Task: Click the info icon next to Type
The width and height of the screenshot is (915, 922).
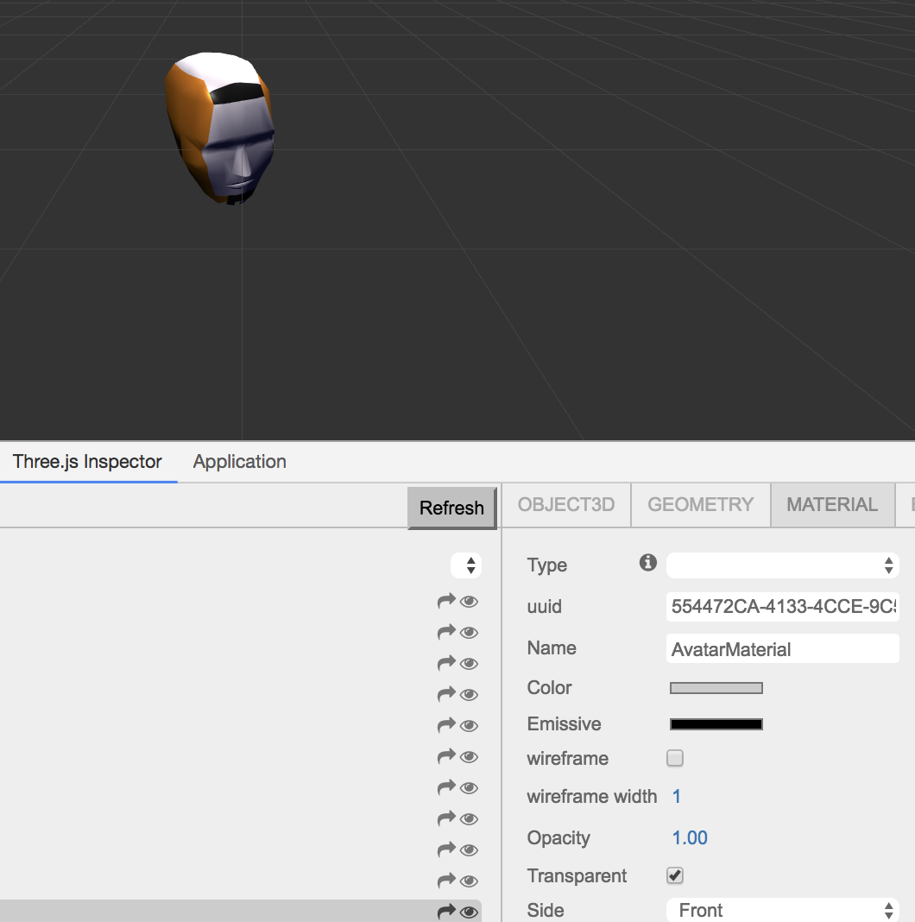Action: (647, 563)
